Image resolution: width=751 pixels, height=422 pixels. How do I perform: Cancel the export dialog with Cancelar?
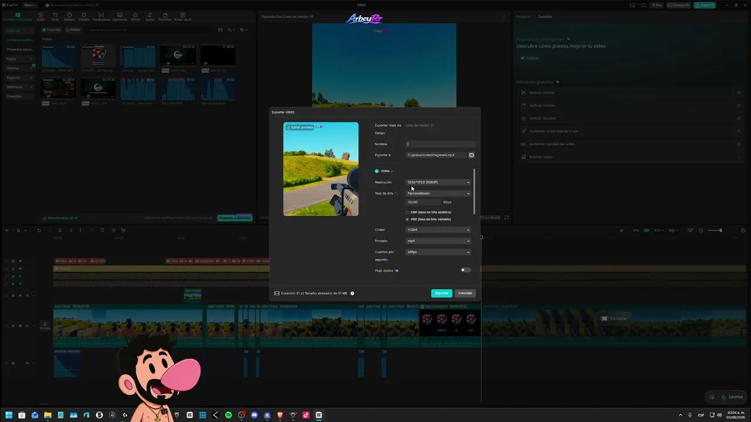(465, 293)
